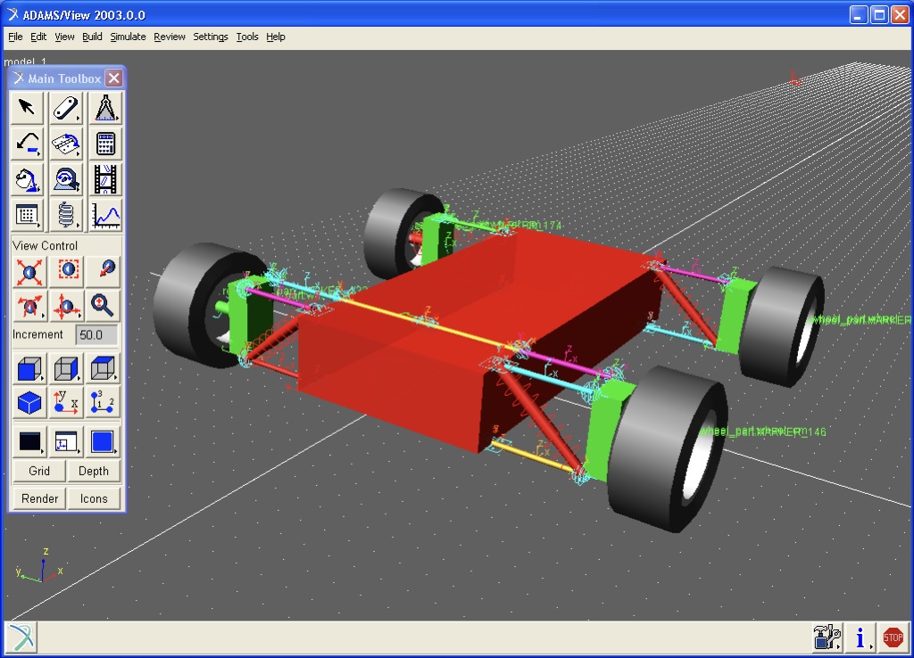Open the Edit menu
Screen dimensions: 914x658
[x=38, y=37]
